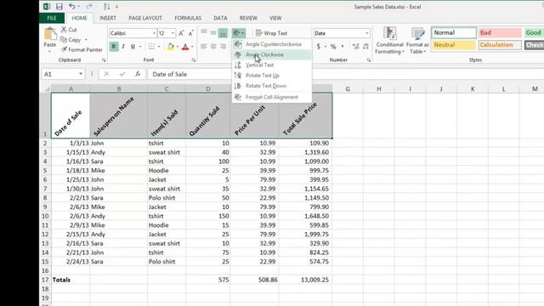
Task: Click the Save icon in quick access toolbar
Action: click(x=59, y=6)
